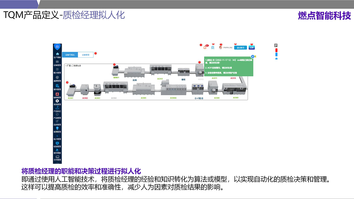Click the 全屏 fullscreen button
The height and width of the screenshot is (199, 354).
coord(251,47)
